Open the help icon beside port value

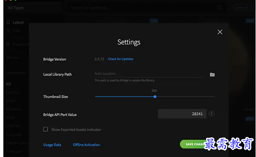211,113
